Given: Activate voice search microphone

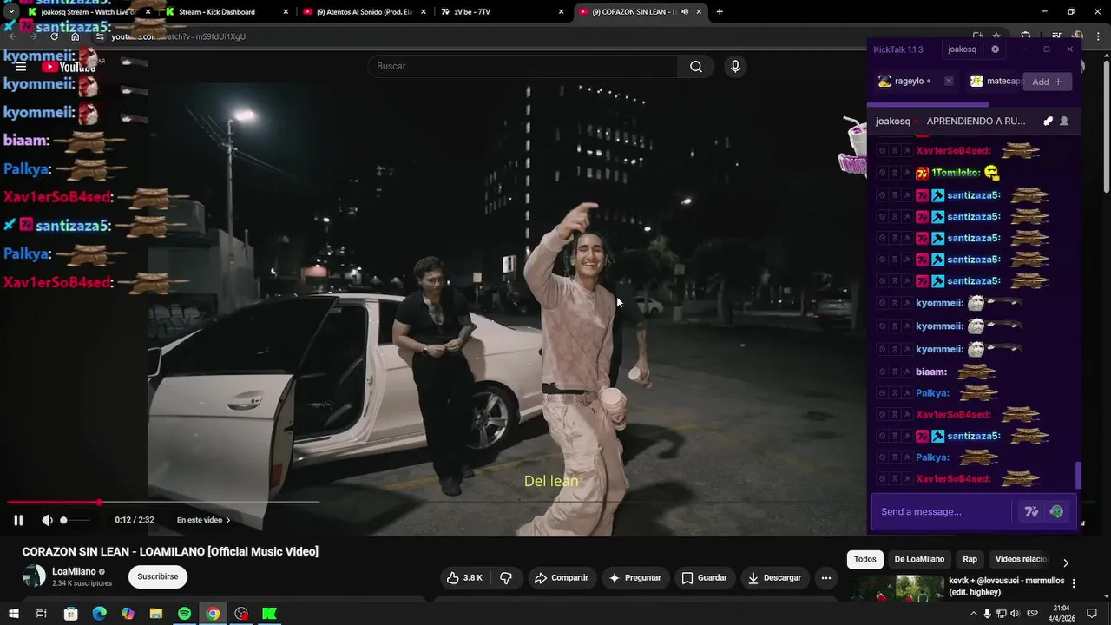Looking at the screenshot, I should point(735,66).
